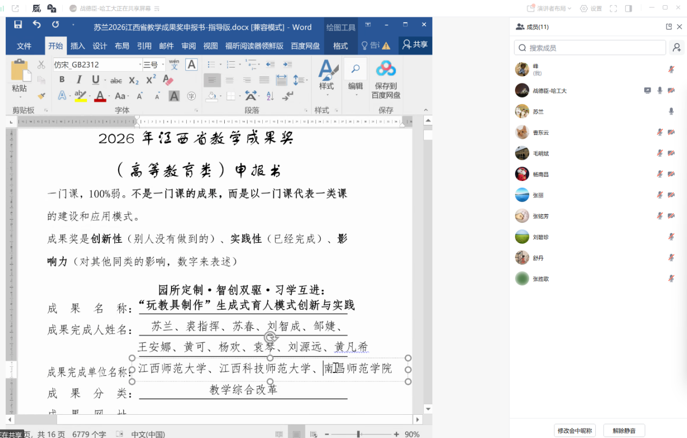Click the 解除静音 button
687x438 pixels.
coord(624,431)
